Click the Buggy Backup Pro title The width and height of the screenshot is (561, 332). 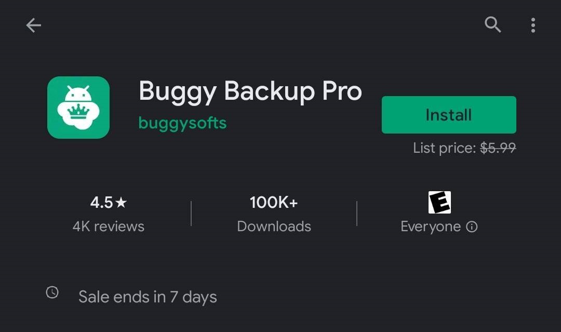[x=250, y=91]
